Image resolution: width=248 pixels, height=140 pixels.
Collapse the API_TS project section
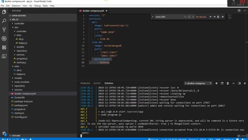[43, 19]
